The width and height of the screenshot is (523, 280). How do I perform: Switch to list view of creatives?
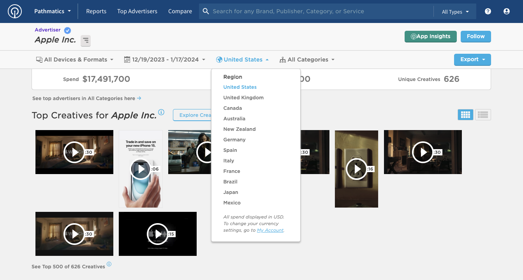click(x=483, y=114)
